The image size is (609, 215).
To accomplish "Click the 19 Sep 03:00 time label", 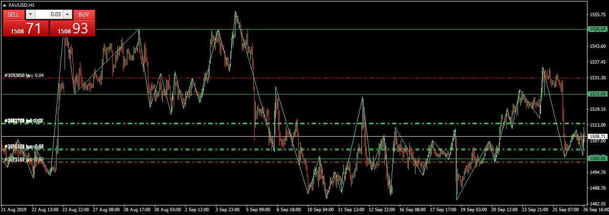I will tap(474, 209).
